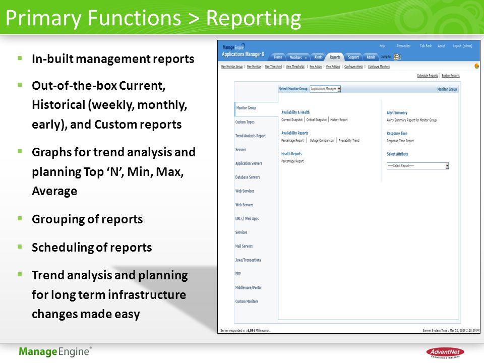Select ERP in the sidebar
This screenshot has width=484, height=363.
[238, 274]
